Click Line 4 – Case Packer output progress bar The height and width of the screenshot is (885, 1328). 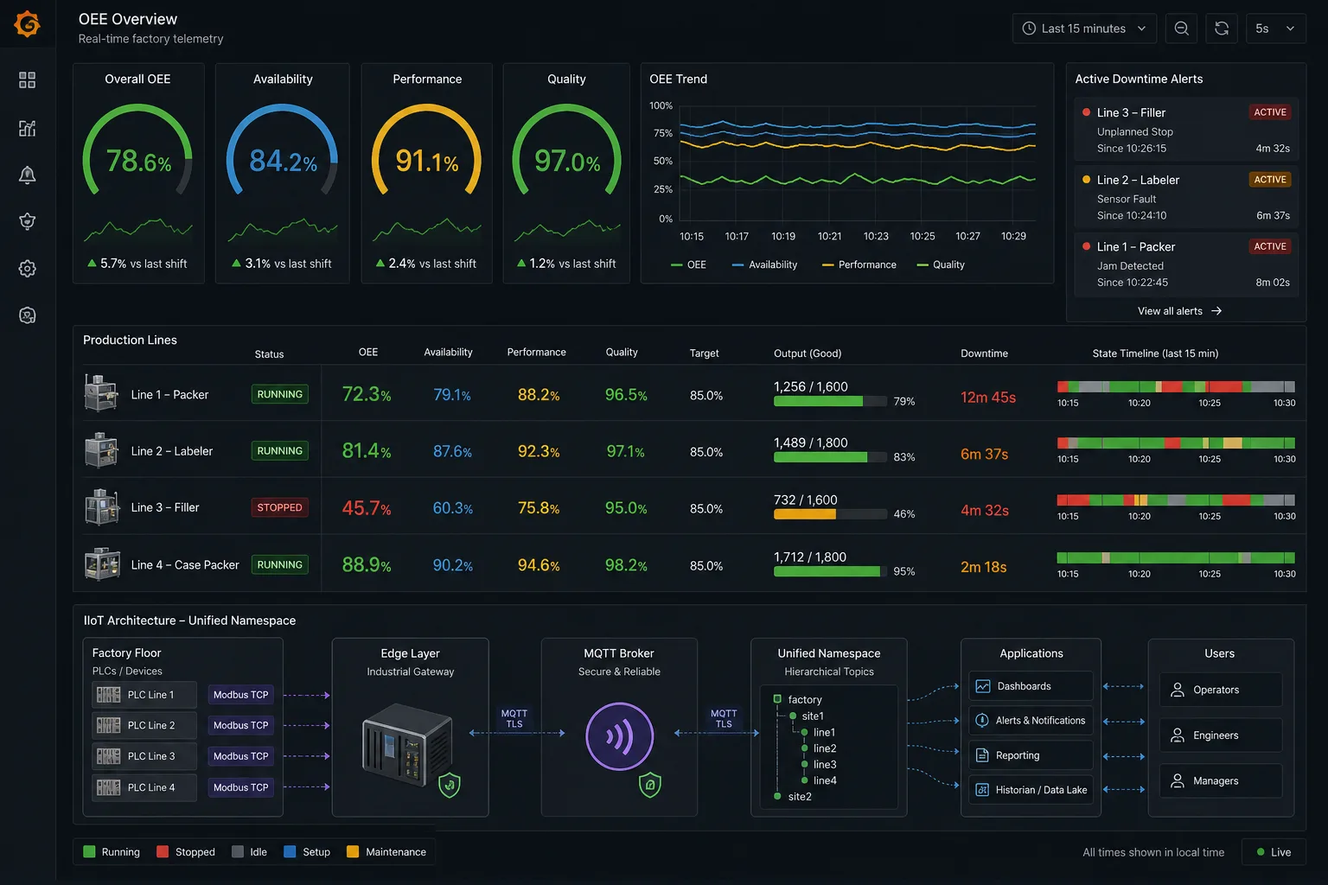[830, 571]
